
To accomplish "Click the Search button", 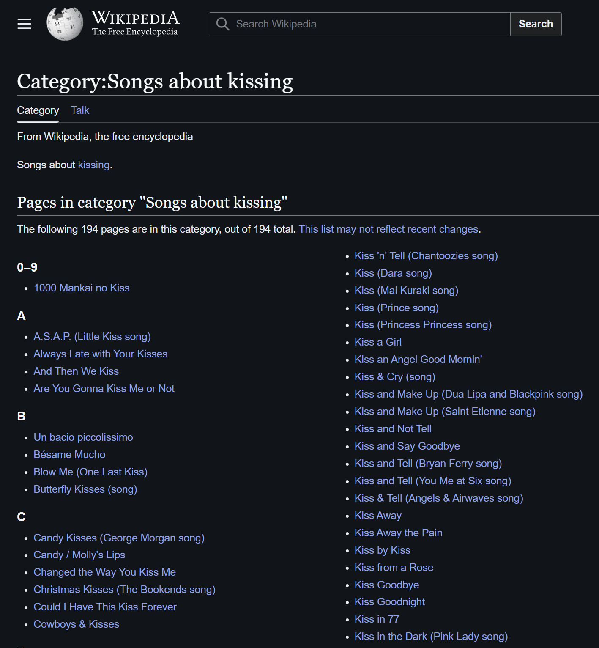I will coord(536,24).
